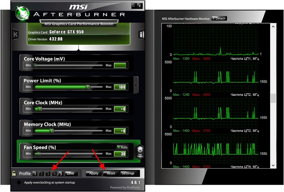Click the fan User Define gear icon

point(140,152)
